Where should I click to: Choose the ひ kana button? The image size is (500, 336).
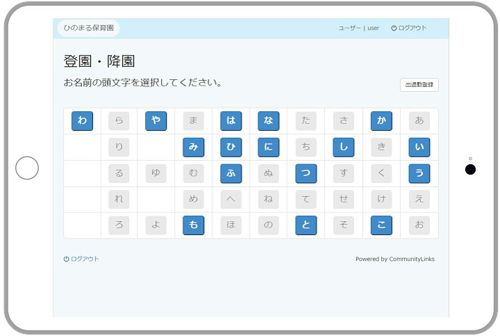[x=231, y=147]
